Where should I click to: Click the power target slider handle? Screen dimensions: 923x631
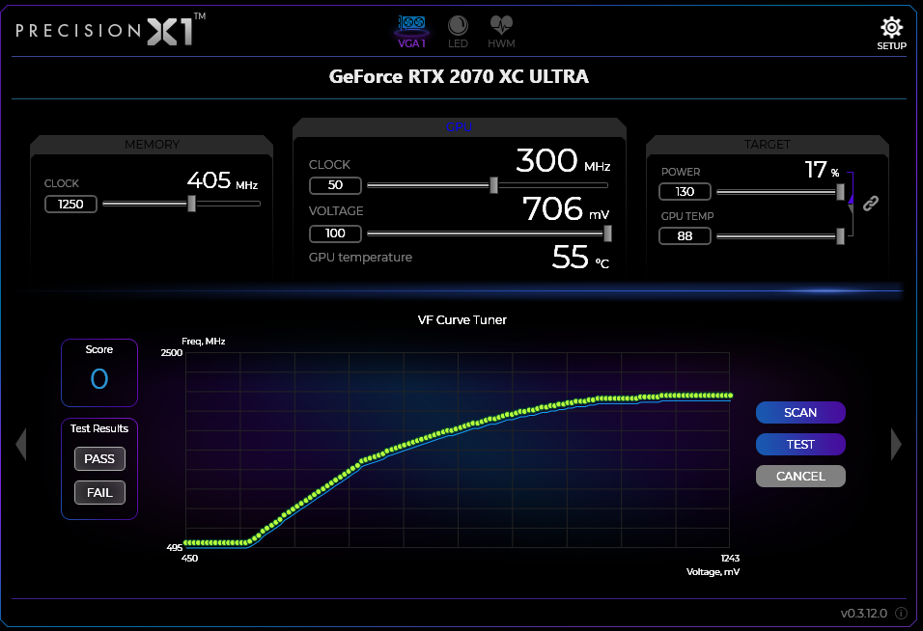[841, 192]
